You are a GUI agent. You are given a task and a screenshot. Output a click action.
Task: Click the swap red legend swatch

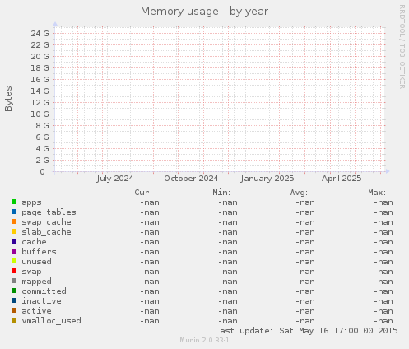point(14,271)
